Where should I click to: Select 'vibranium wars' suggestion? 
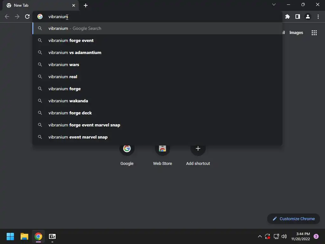(157, 64)
